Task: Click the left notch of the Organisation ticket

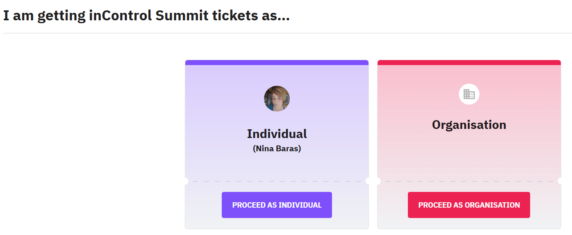Action: [378, 181]
